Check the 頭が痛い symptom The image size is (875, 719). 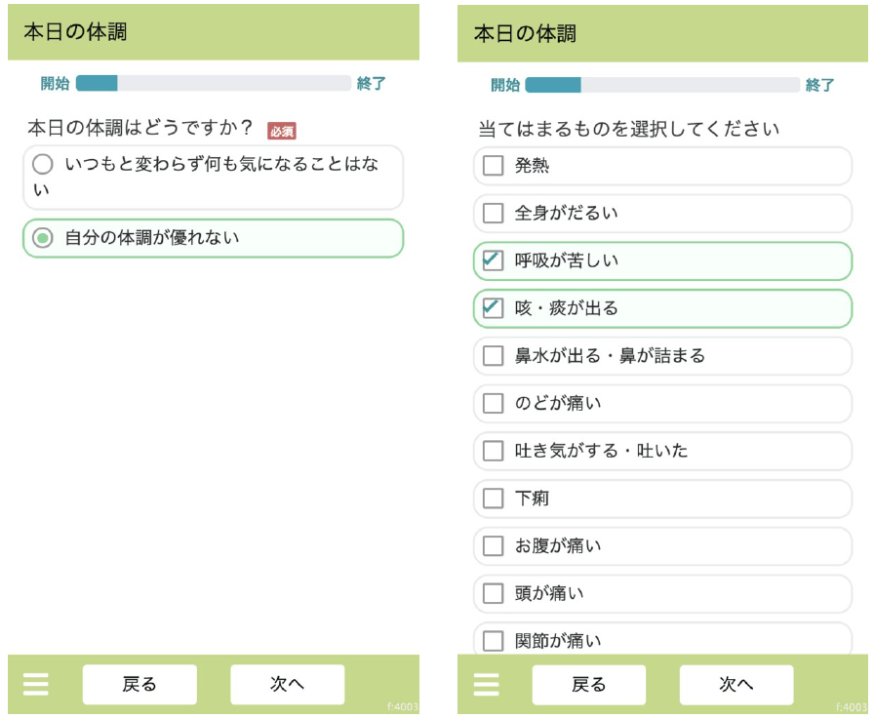pyautogui.click(x=494, y=593)
